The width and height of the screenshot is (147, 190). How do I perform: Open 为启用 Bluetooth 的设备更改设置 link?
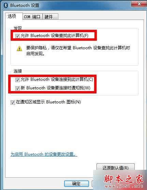click(x=44, y=154)
